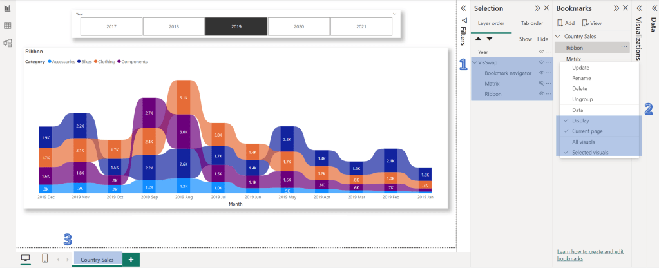
Task: Switch to the Tab order tab
Action: (531, 23)
